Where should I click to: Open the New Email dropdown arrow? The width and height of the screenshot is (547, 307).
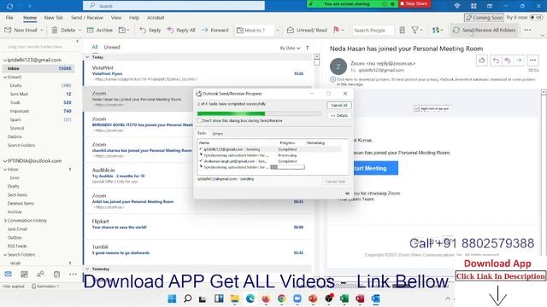click(42, 31)
